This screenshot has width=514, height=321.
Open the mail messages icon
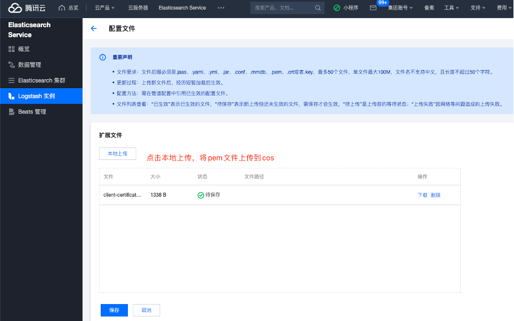pos(373,8)
